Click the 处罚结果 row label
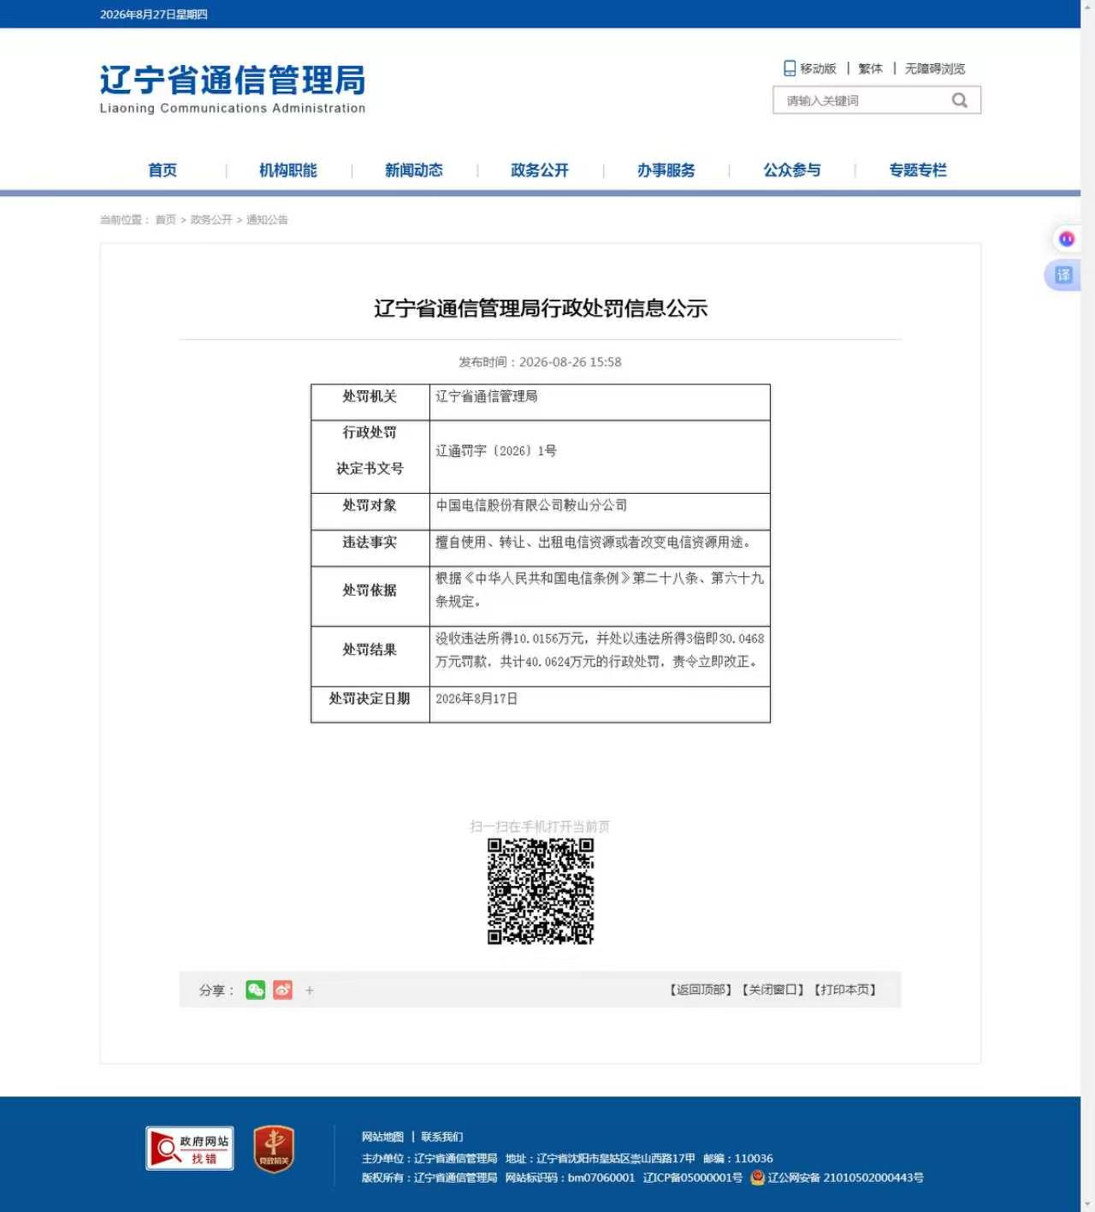The height and width of the screenshot is (1212, 1095). (370, 650)
